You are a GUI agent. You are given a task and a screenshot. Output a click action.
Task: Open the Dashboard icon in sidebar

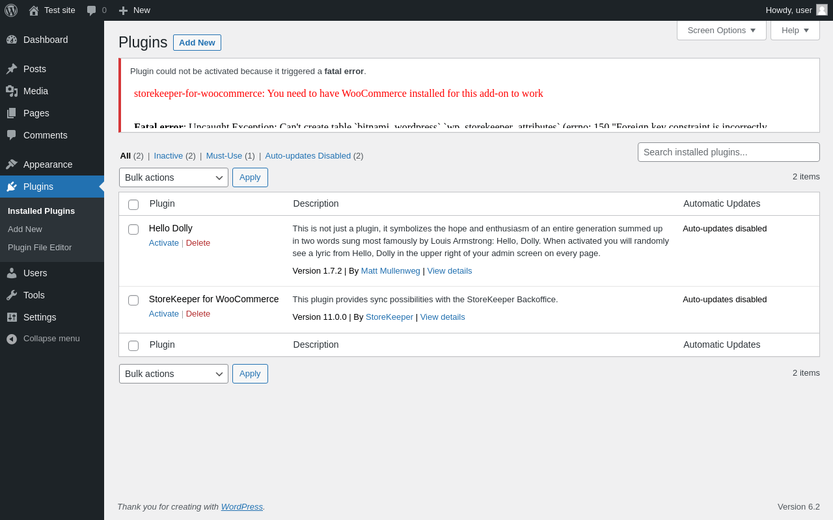[x=12, y=40]
